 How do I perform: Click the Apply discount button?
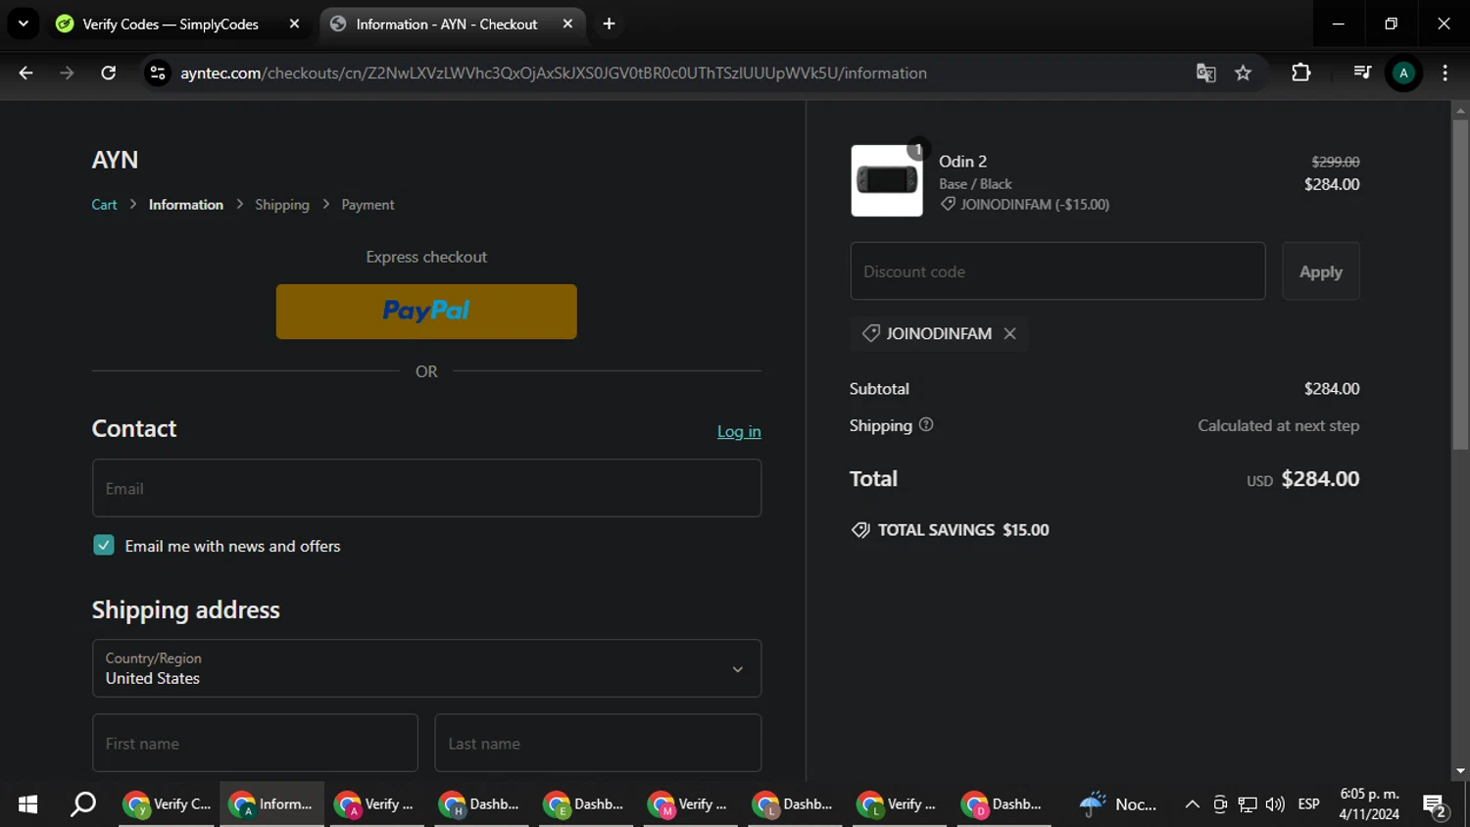coord(1320,271)
